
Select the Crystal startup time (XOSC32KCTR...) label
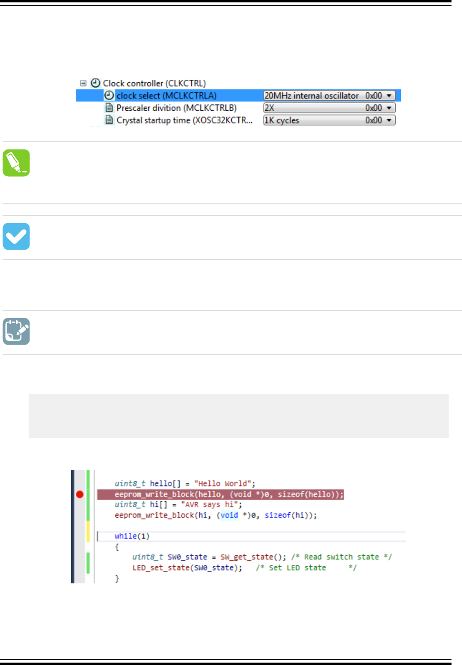[x=185, y=120]
